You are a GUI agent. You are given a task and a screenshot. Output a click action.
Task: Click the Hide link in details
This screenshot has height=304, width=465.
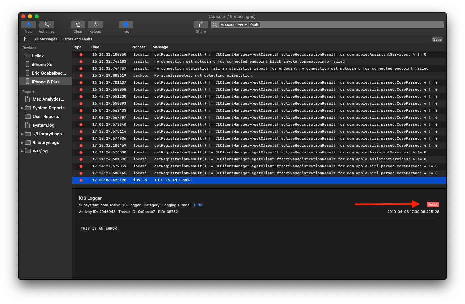coord(198,205)
